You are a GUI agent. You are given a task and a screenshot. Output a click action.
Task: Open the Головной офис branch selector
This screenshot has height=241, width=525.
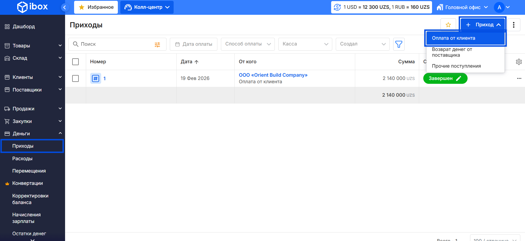click(x=462, y=7)
